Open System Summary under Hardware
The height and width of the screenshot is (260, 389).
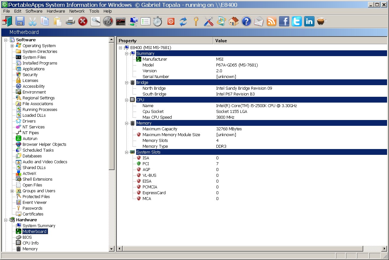tap(39, 226)
